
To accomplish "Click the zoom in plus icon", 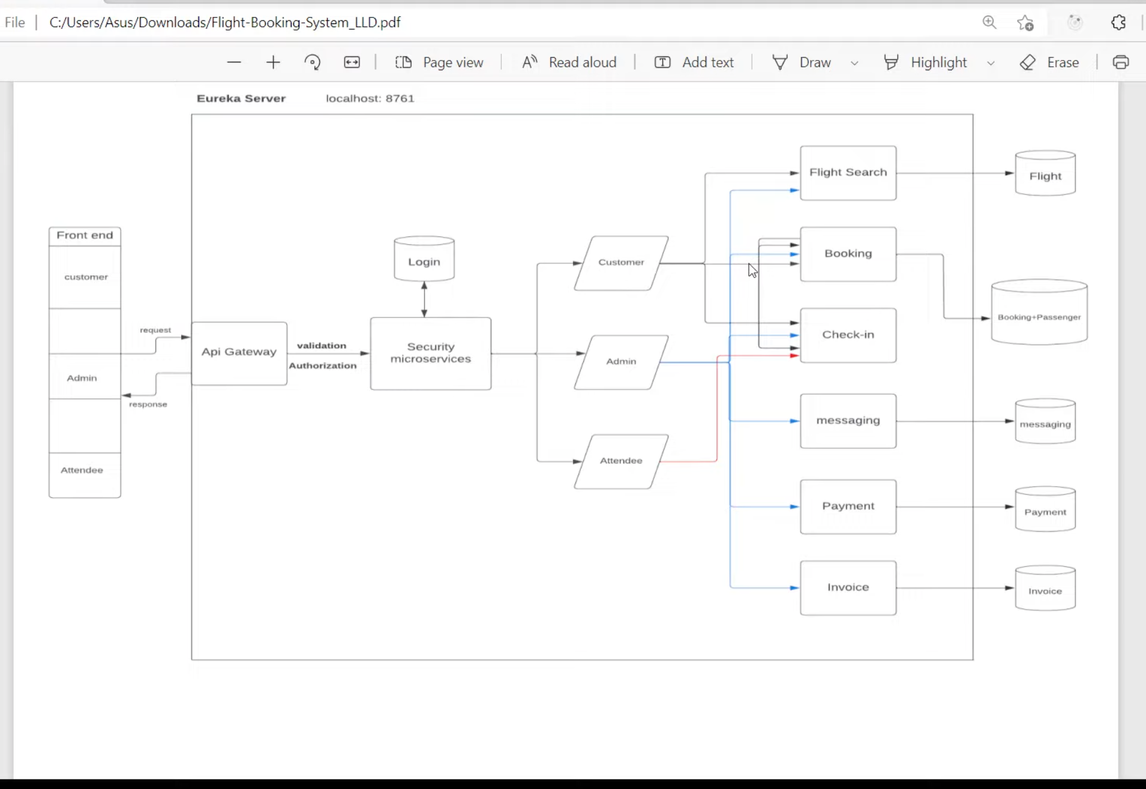I will pos(273,62).
